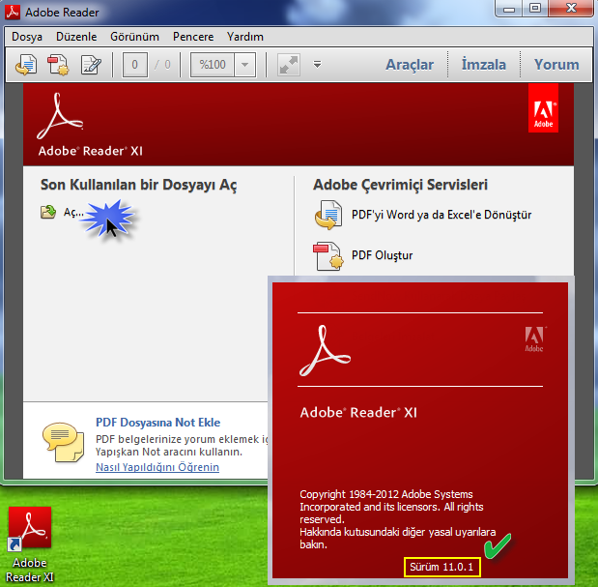
Task: Restore the Adobe Reader window size
Action: click(535, 9)
